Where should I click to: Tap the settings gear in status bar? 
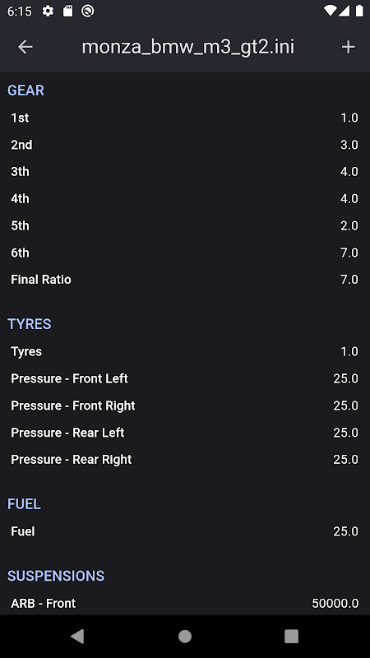tap(48, 12)
